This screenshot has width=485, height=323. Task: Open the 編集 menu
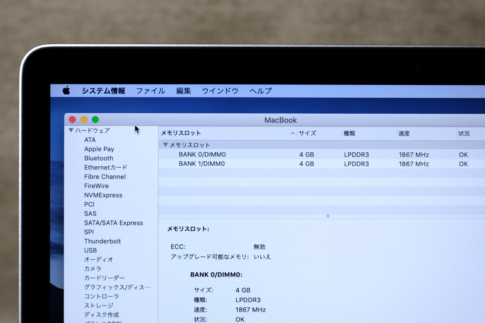(x=184, y=91)
